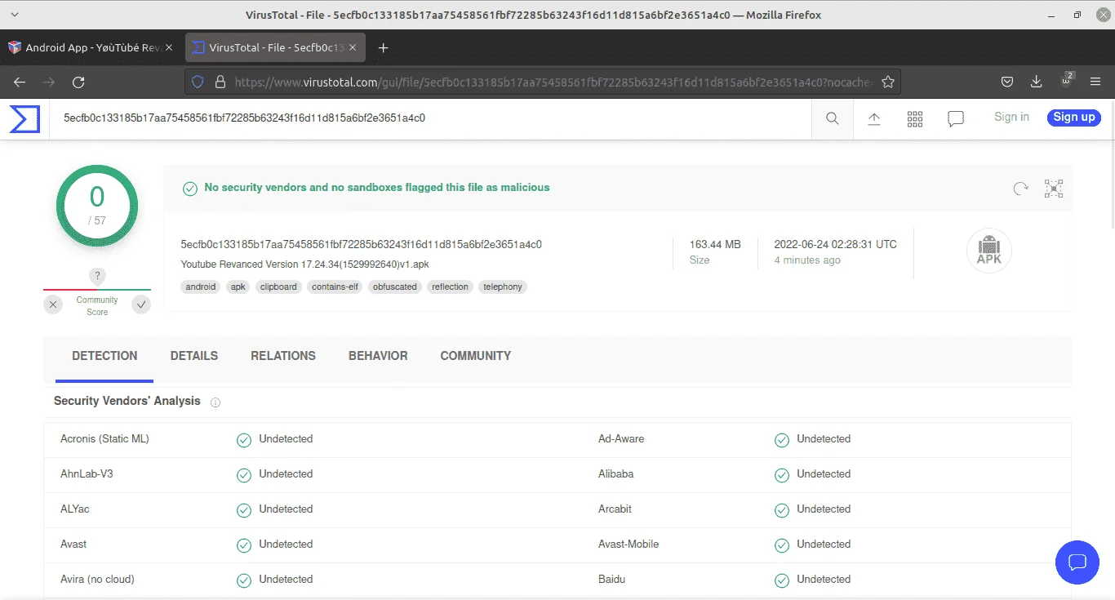Click the clipboard tag
This screenshot has width=1115, height=600.
coord(278,287)
